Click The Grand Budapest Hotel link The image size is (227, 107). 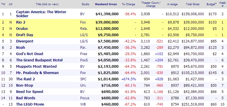(39, 60)
